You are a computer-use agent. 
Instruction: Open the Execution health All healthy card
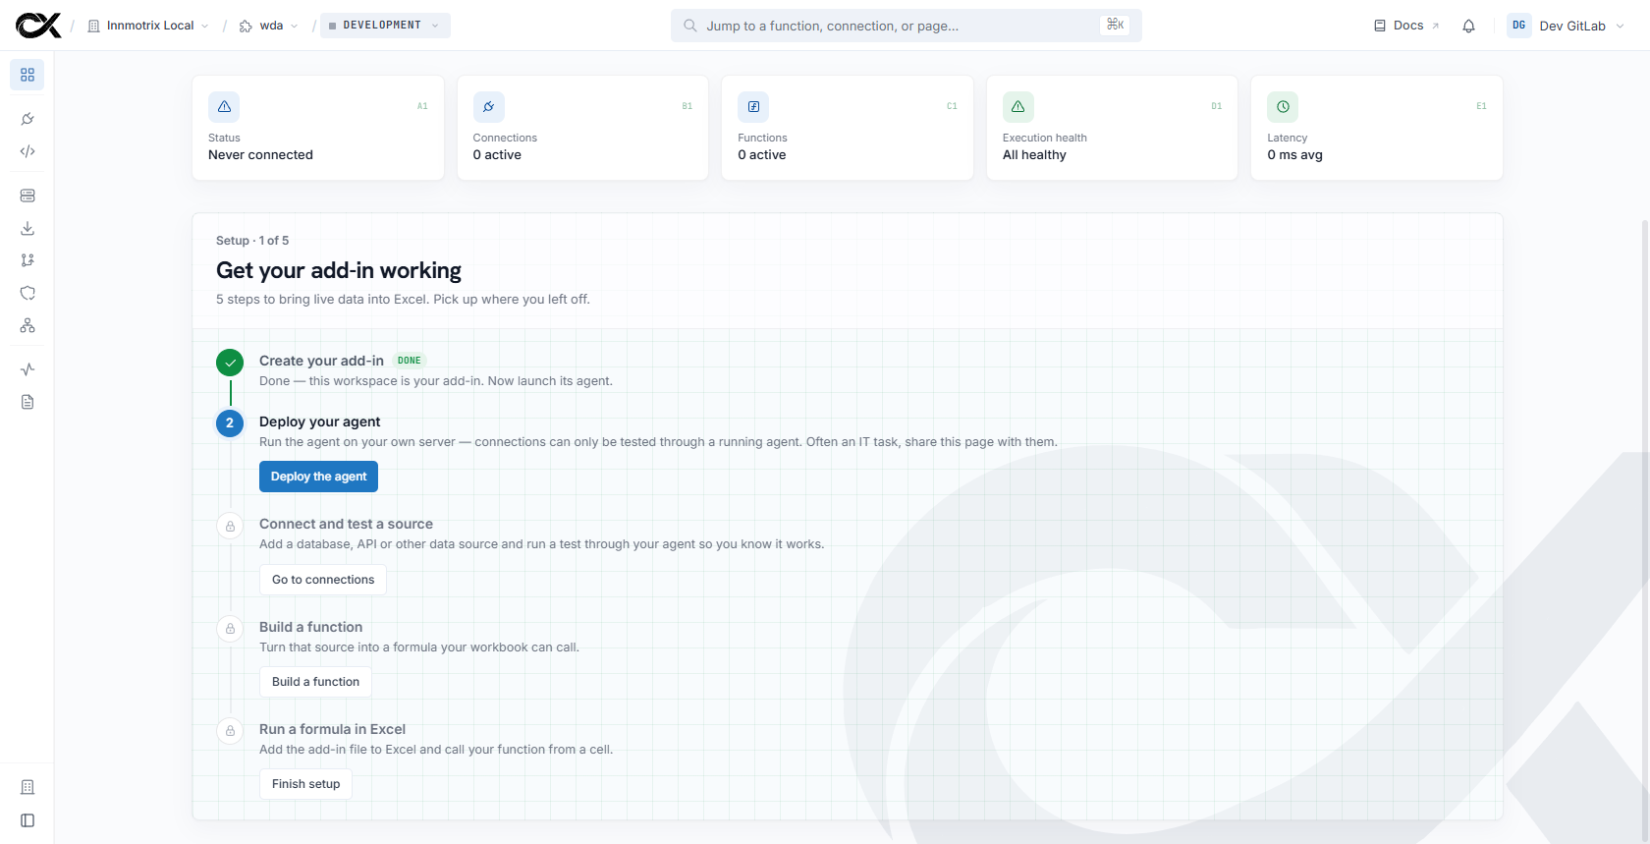[x=1112, y=128]
